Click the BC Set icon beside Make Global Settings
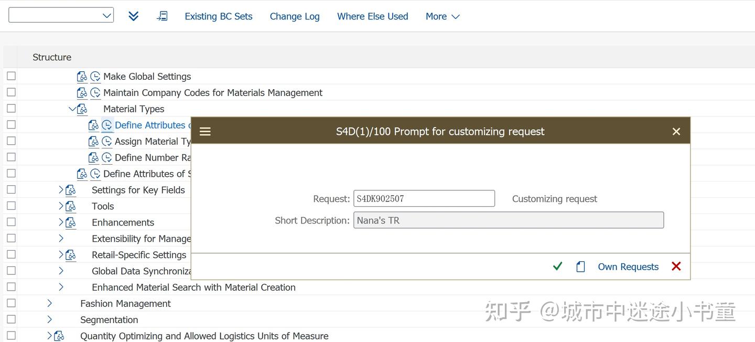 82,76
